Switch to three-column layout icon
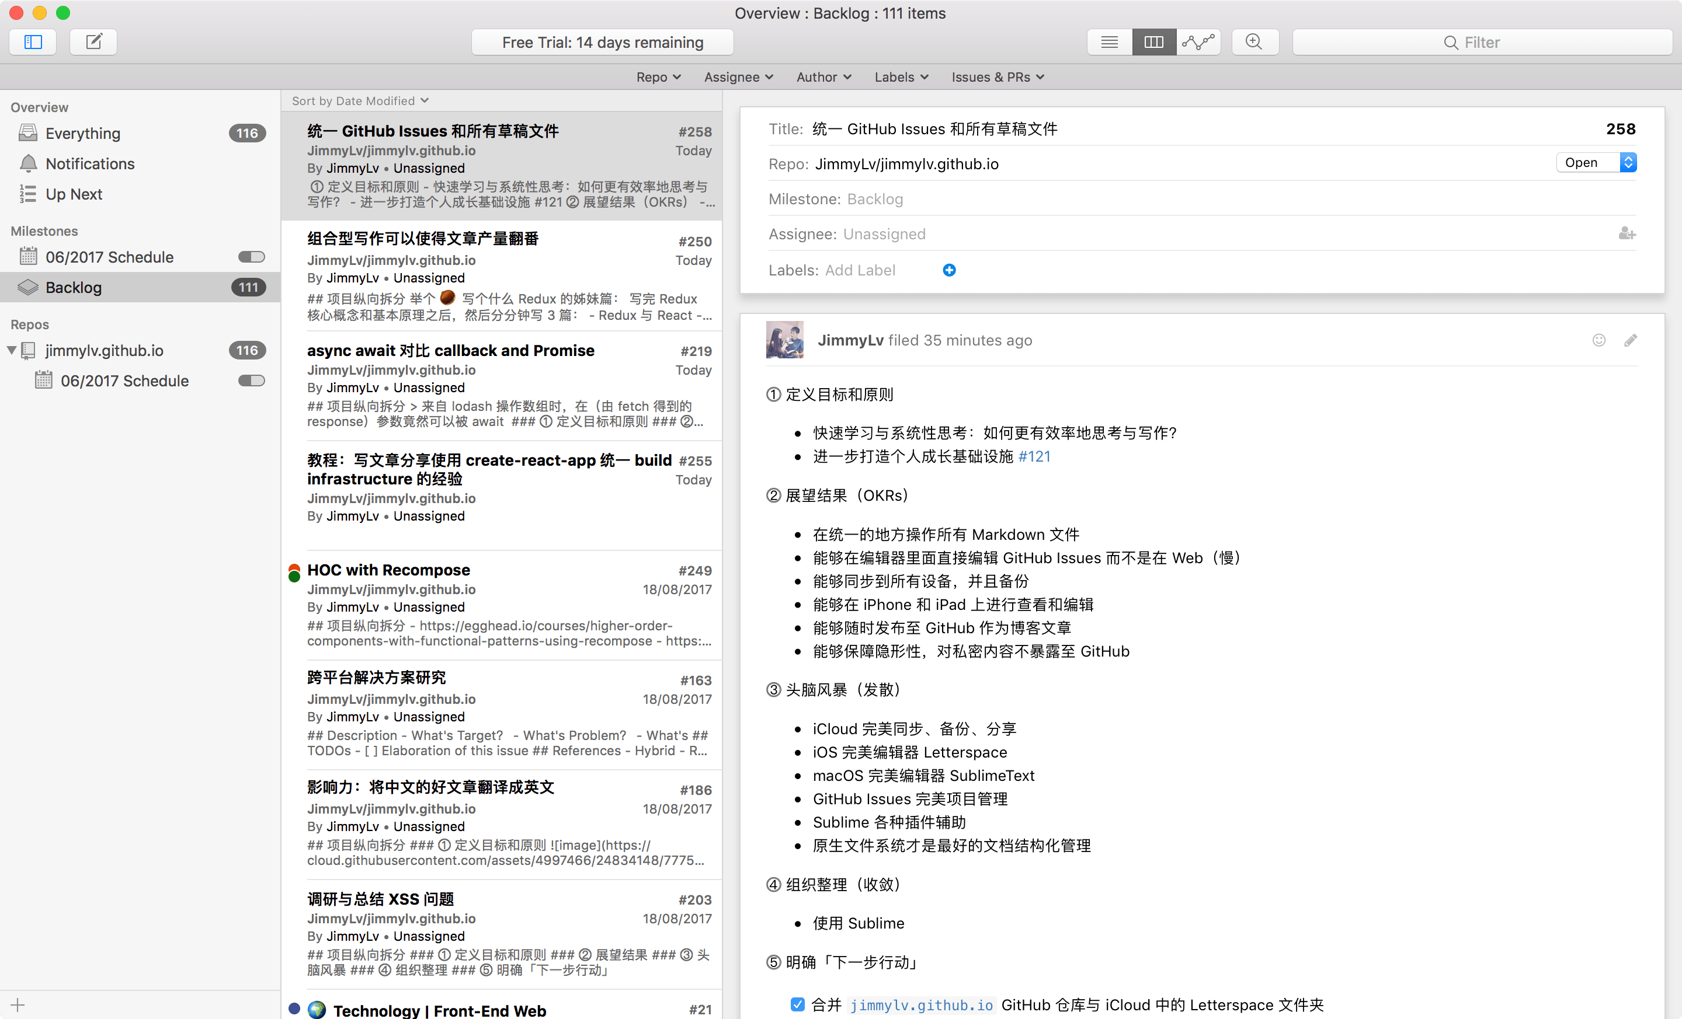Screen dimensions: 1682x1019 [x=1153, y=42]
